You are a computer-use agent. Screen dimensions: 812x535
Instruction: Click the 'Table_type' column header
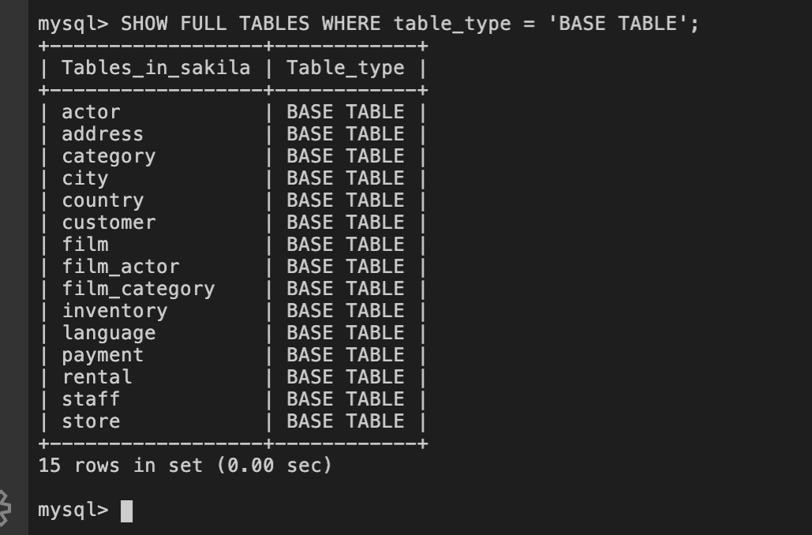(346, 68)
